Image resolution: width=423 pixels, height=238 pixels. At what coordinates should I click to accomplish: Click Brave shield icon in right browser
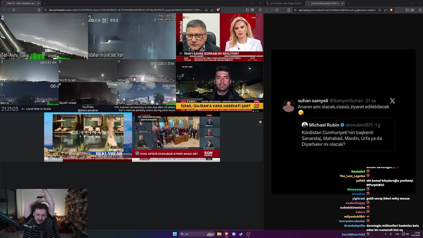click(391, 10)
